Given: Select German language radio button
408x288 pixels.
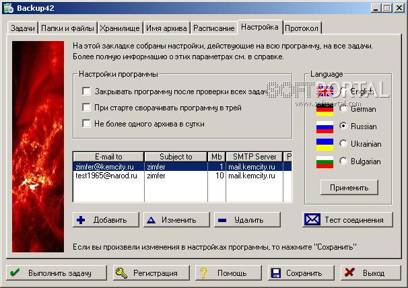Looking at the screenshot, I should (343, 108).
